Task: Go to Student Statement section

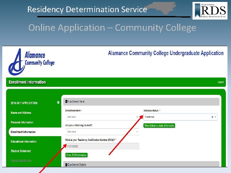Action: (x=21, y=151)
